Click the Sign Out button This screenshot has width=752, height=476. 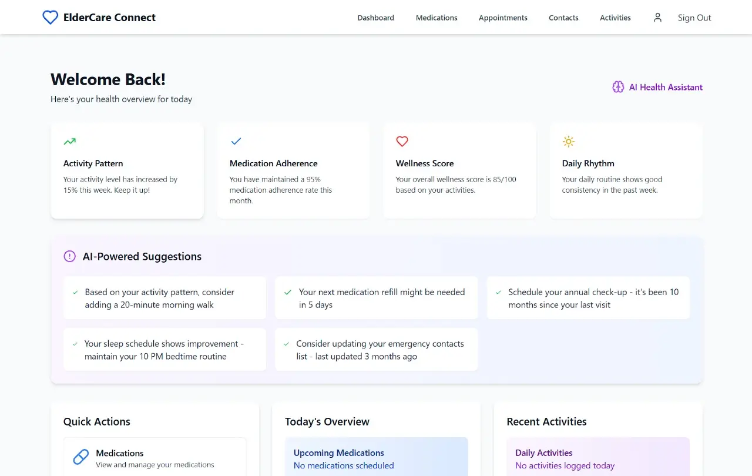tap(694, 18)
